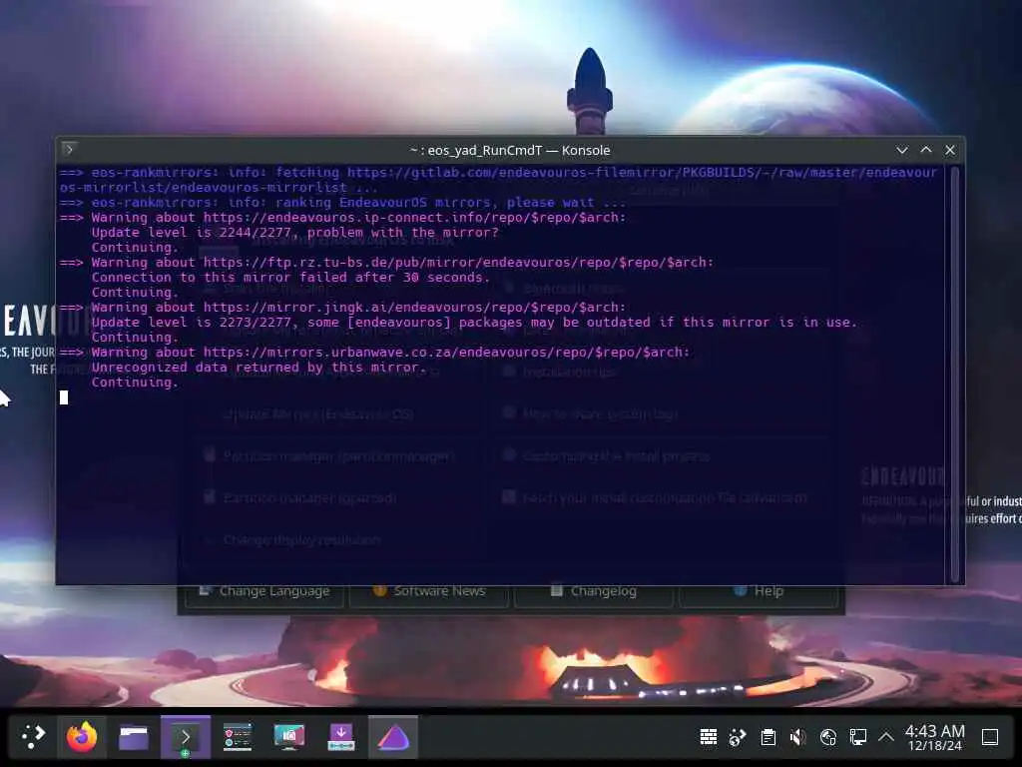Open the Dolphin file manager taskbar icon

134,737
